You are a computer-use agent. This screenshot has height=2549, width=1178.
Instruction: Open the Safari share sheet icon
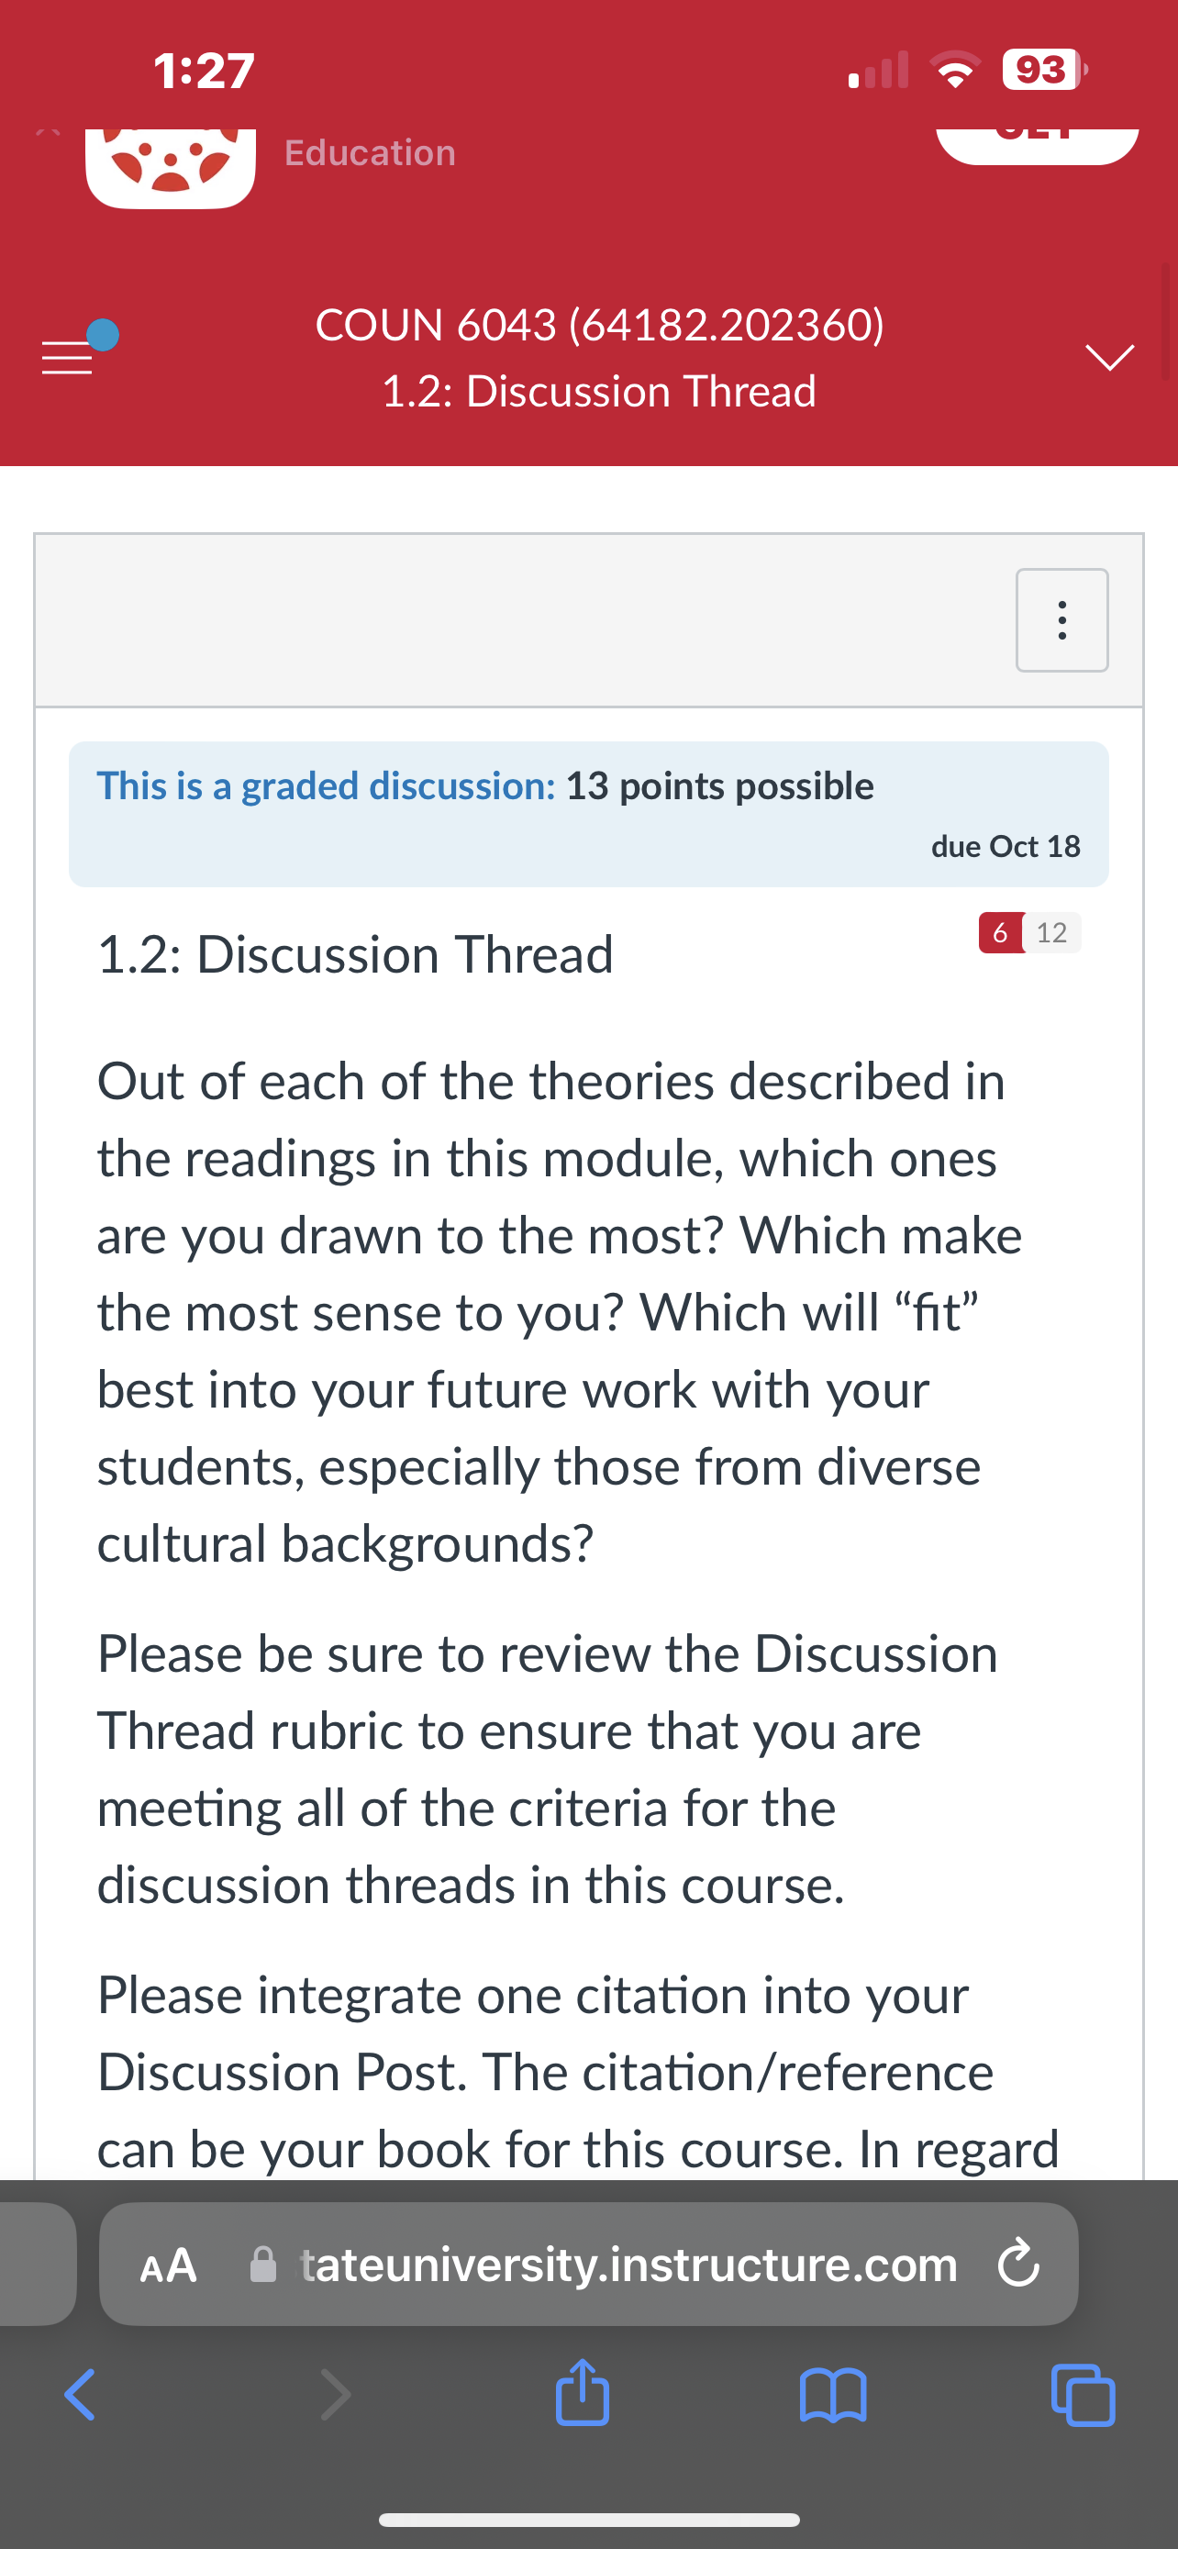click(583, 2392)
